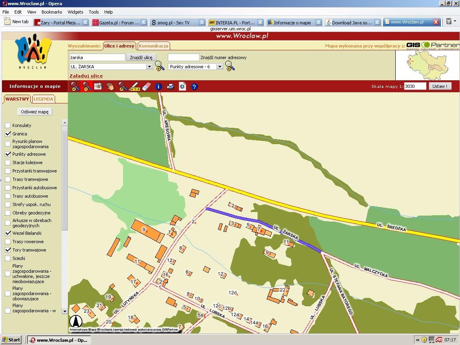Open help via blue question mark icon

194,86
